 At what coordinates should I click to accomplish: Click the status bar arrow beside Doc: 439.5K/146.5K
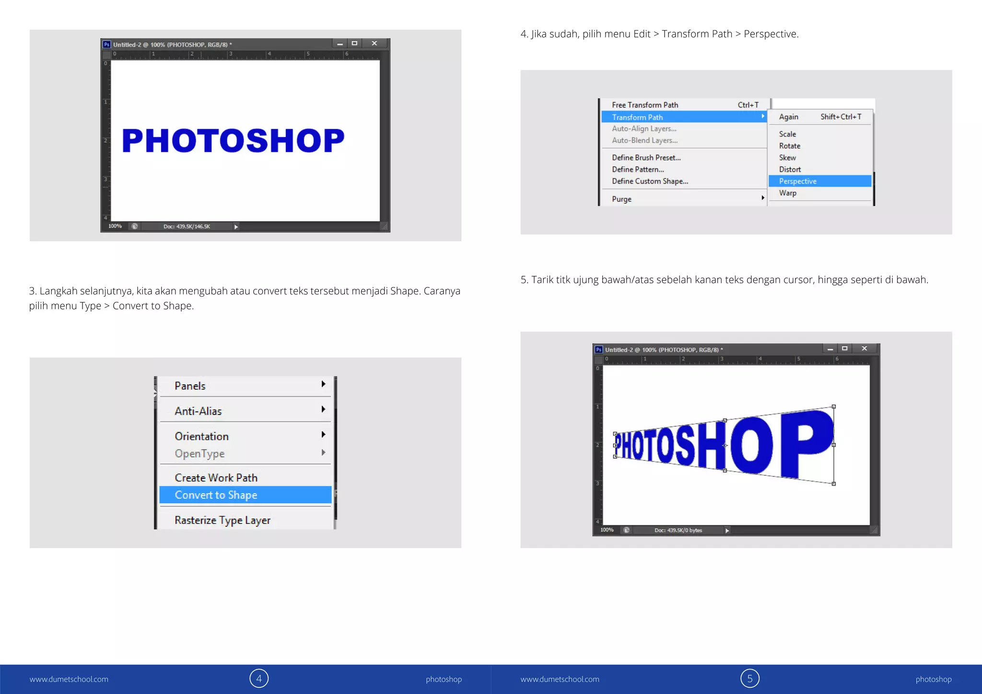[x=236, y=227]
